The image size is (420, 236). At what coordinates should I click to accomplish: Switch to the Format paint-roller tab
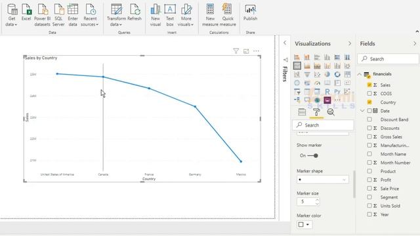pyautogui.click(x=316, y=112)
